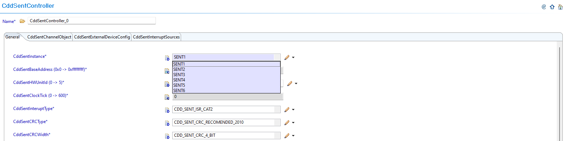567x141 pixels.
Task: Click the Name input field
Action: point(91,21)
